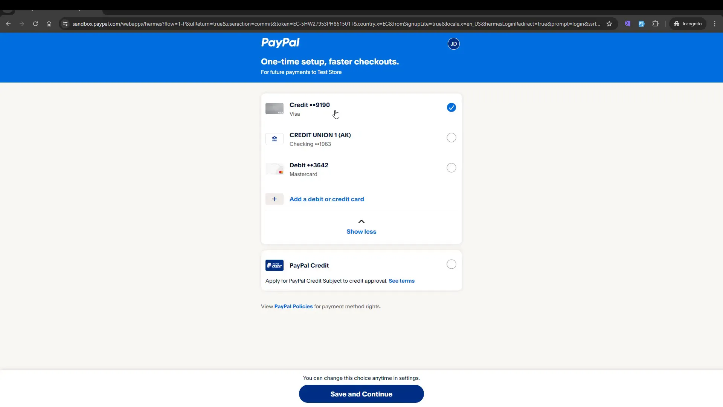
Task: Click the 'One-time setup, faster checkouts.' heading
Action: click(x=330, y=61)
